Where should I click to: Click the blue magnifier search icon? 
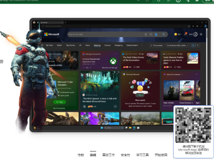[x=163, y=35]
